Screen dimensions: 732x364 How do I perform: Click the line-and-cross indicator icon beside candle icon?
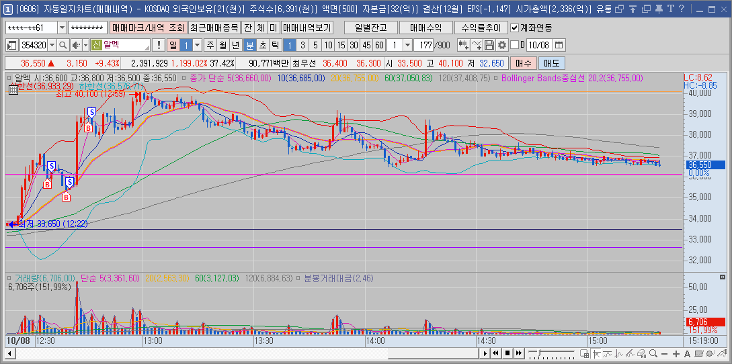(x=477, y=45)
